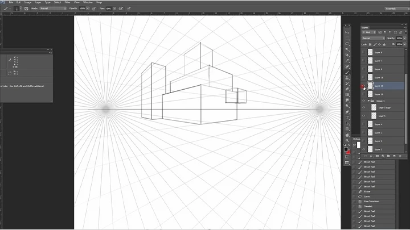Image resolution: width=410 pixels, height=230 pixels.
Task: Toggle the Brush panel icon in options bar
Action: (x=26, y=9)
